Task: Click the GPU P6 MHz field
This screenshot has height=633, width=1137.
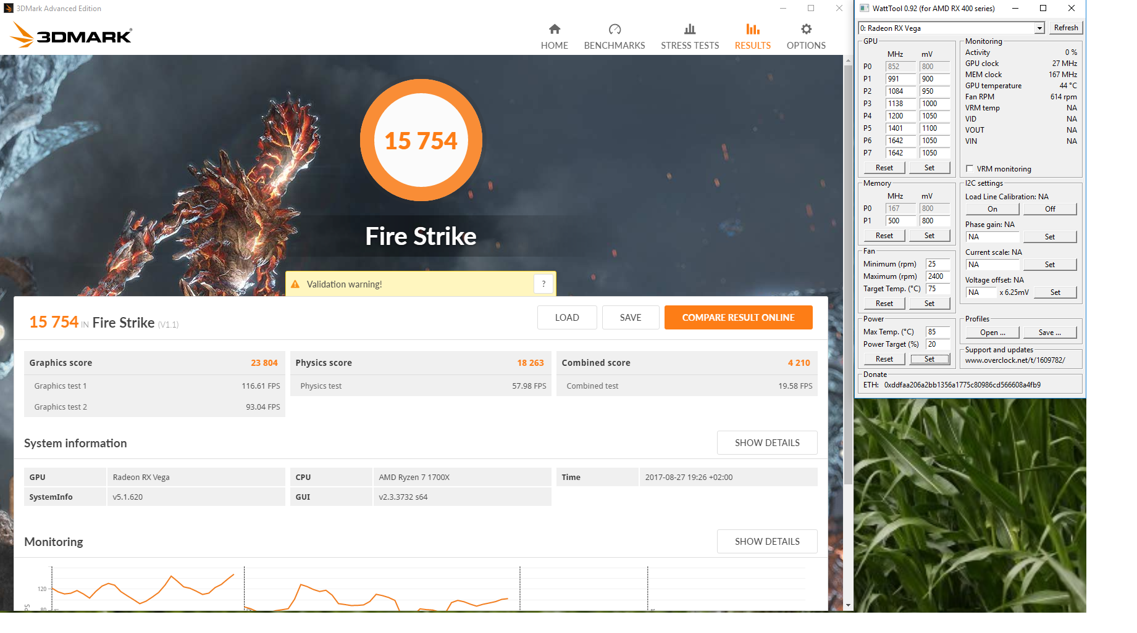Action: pyautogui.click(x=900, y=141)
